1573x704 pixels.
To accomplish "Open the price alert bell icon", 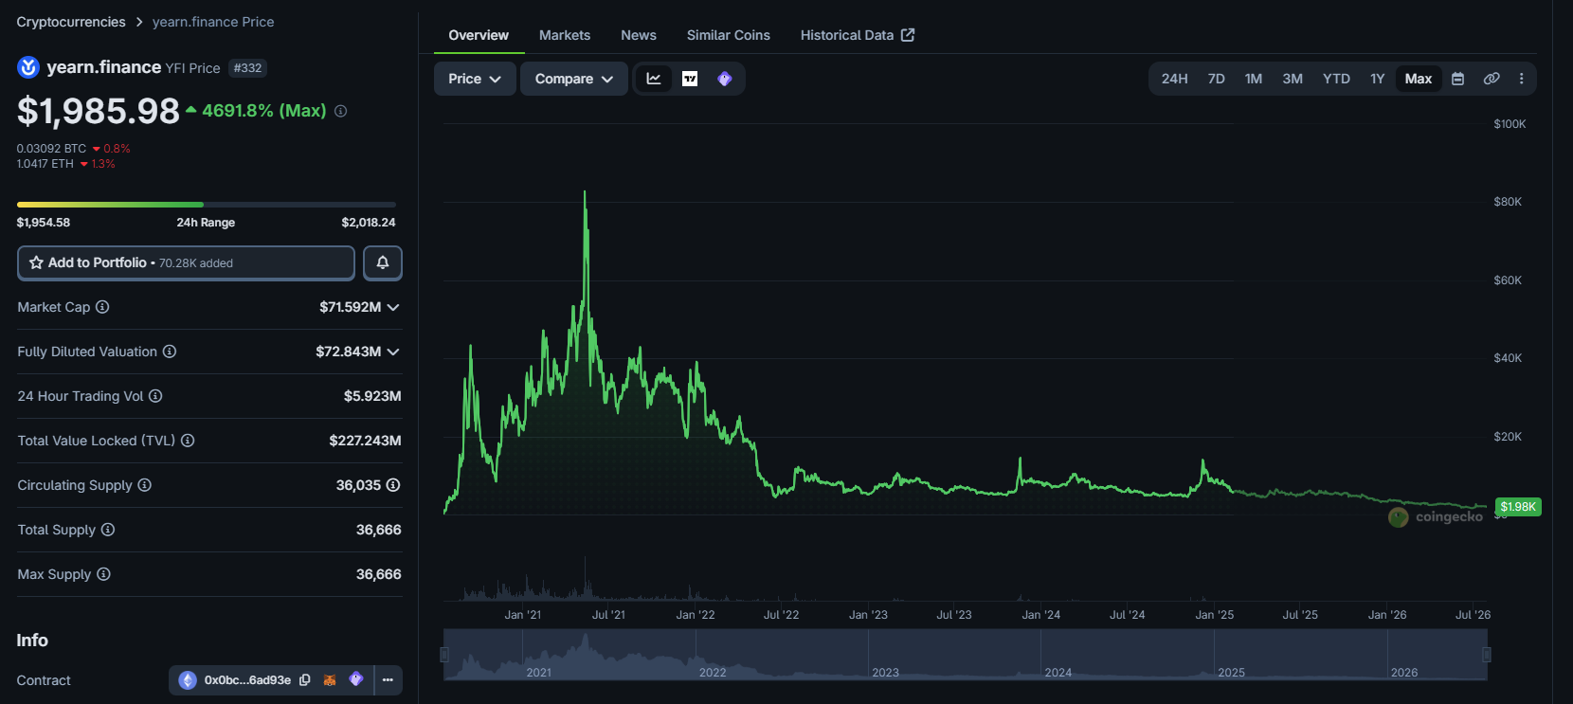I will point(383,262).
